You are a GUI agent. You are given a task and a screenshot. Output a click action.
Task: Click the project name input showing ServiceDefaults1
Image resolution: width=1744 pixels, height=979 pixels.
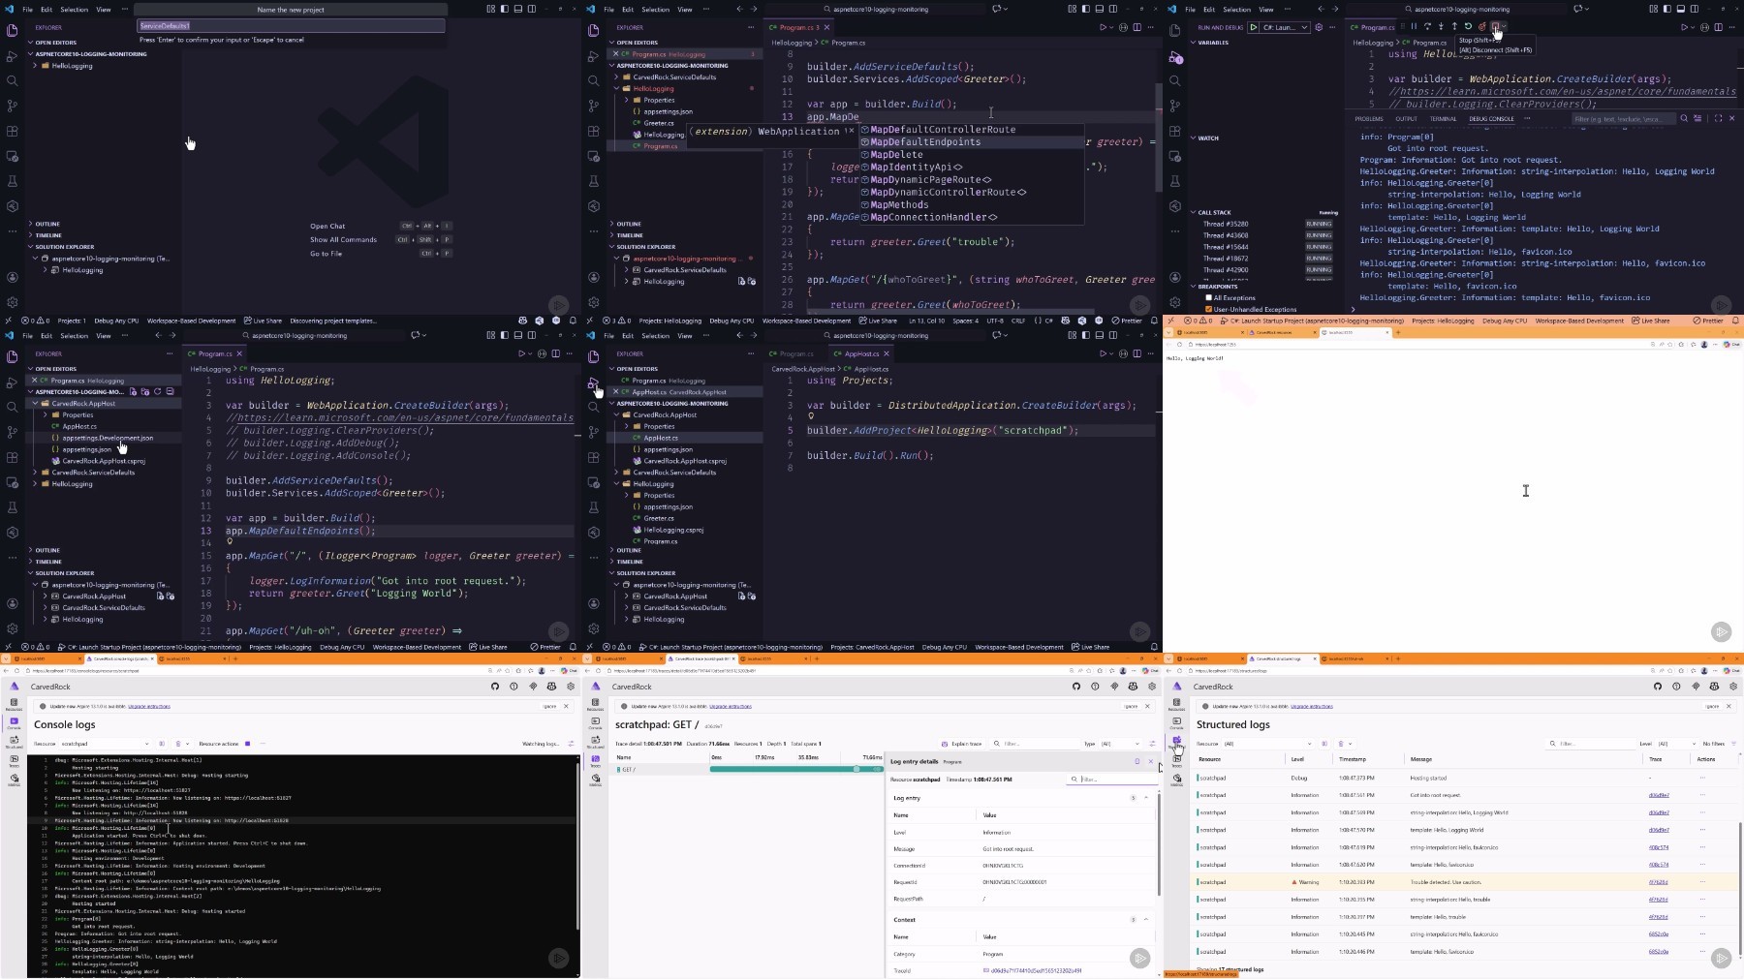(x=291, y=26)
